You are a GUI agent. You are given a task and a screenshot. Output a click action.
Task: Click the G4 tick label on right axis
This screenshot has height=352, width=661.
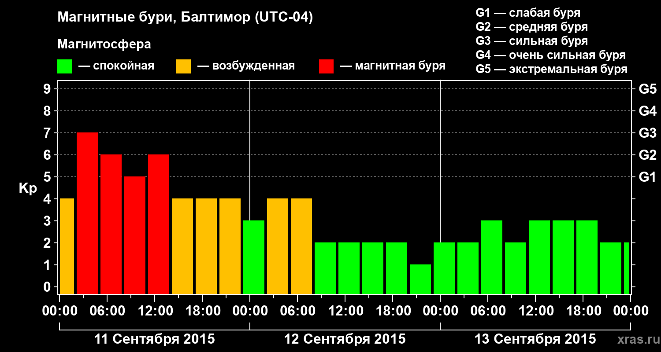[648, 111]
